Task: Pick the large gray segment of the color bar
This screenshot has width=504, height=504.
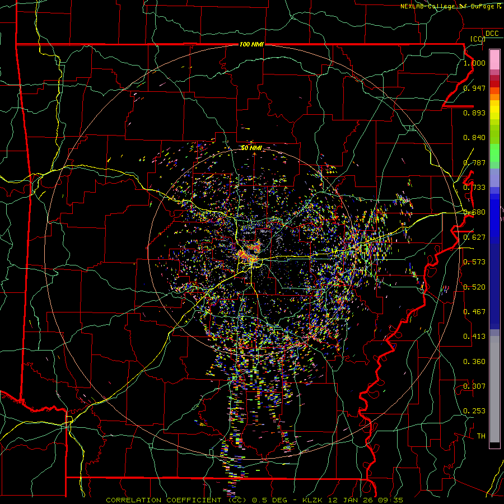Action: tap(494, 389)
